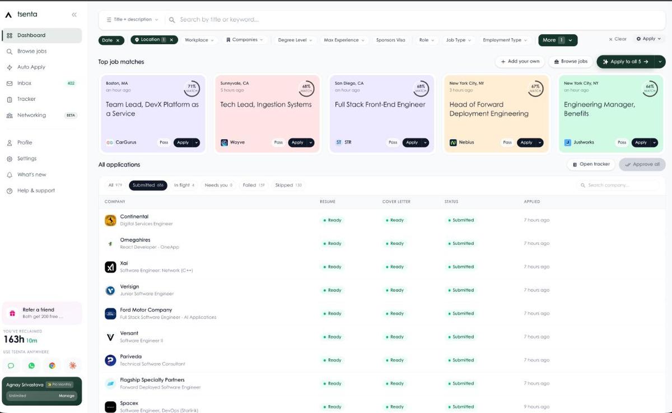Collapse the sidebar with the double-chevron icon
The height and width of the screenshot is (413, 672).
pyautogui.click(x=74, y=15)
